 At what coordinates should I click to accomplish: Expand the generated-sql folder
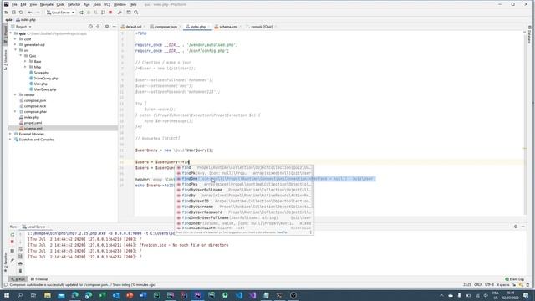pyautogui.click(x=15, y=44)
